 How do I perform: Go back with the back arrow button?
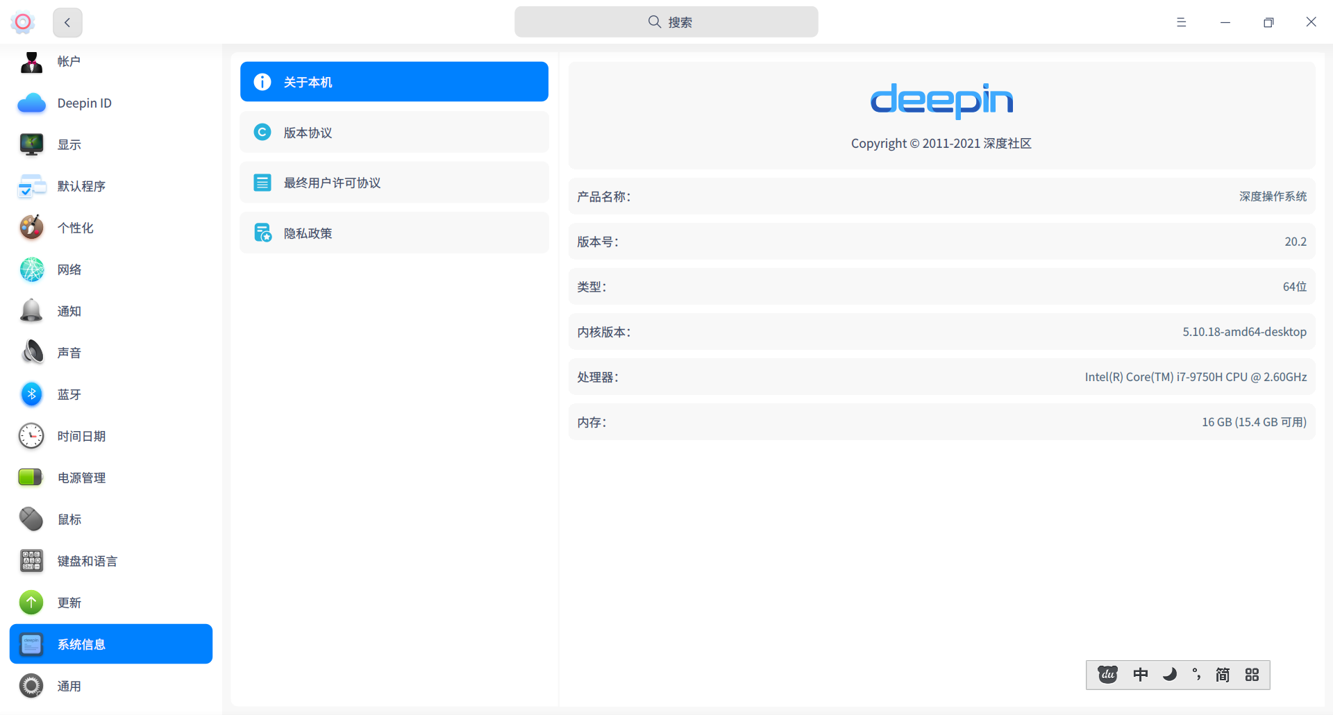[67, 22]
